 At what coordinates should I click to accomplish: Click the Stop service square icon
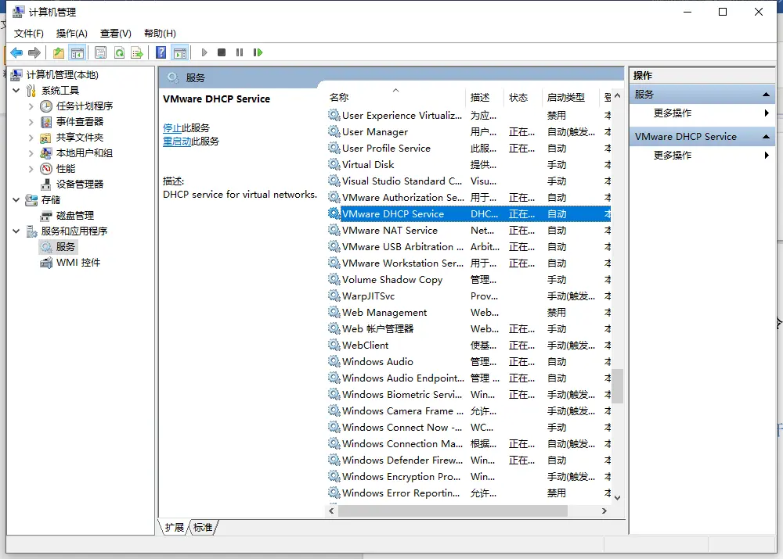(222, 52)
